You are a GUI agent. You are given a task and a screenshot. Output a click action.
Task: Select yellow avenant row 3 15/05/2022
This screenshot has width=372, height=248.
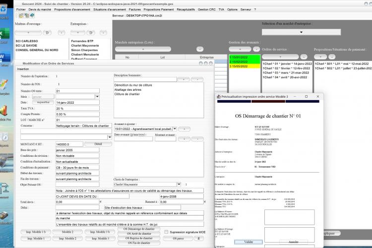(245, 66)
